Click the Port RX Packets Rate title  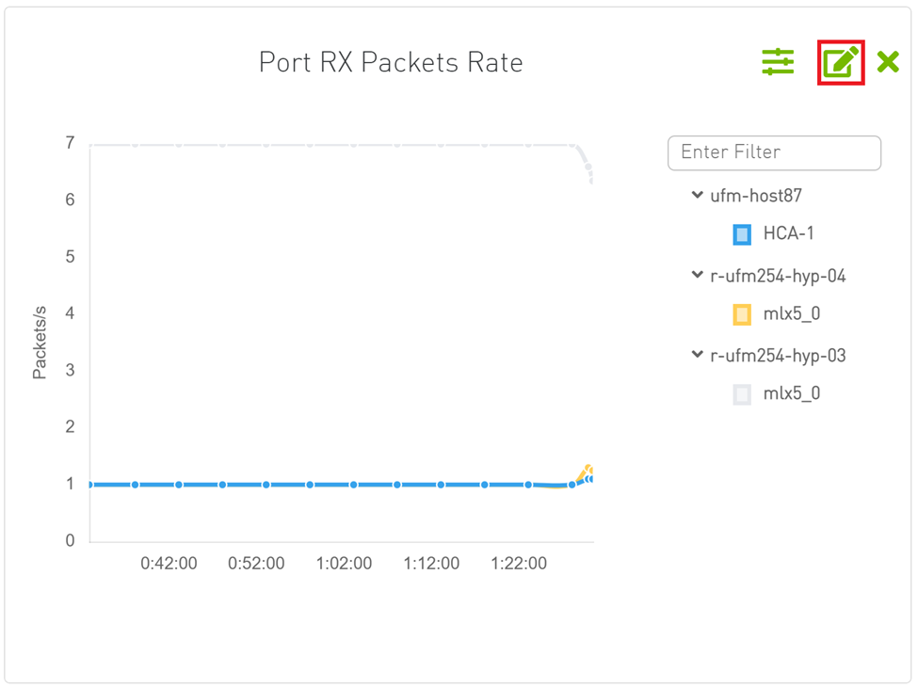click(x=391, y=63)
